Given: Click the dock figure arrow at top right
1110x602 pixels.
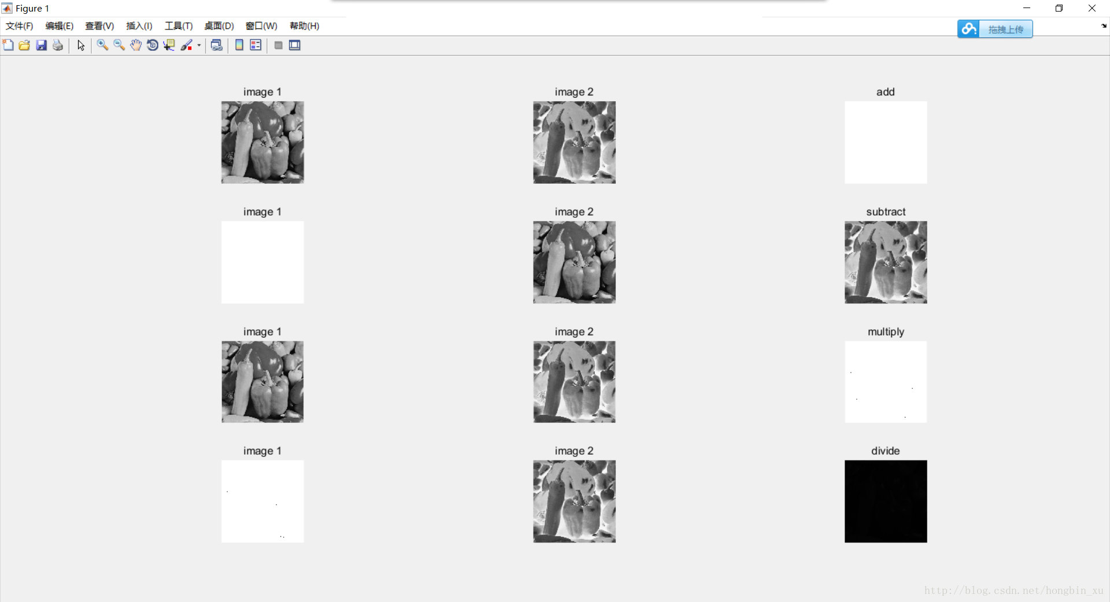Looking at the screenshot, I should point(1104,26).
